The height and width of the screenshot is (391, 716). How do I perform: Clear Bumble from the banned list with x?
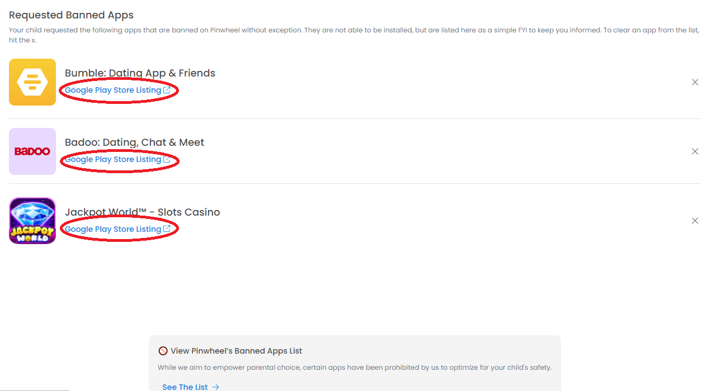click(x=695, y=82)
